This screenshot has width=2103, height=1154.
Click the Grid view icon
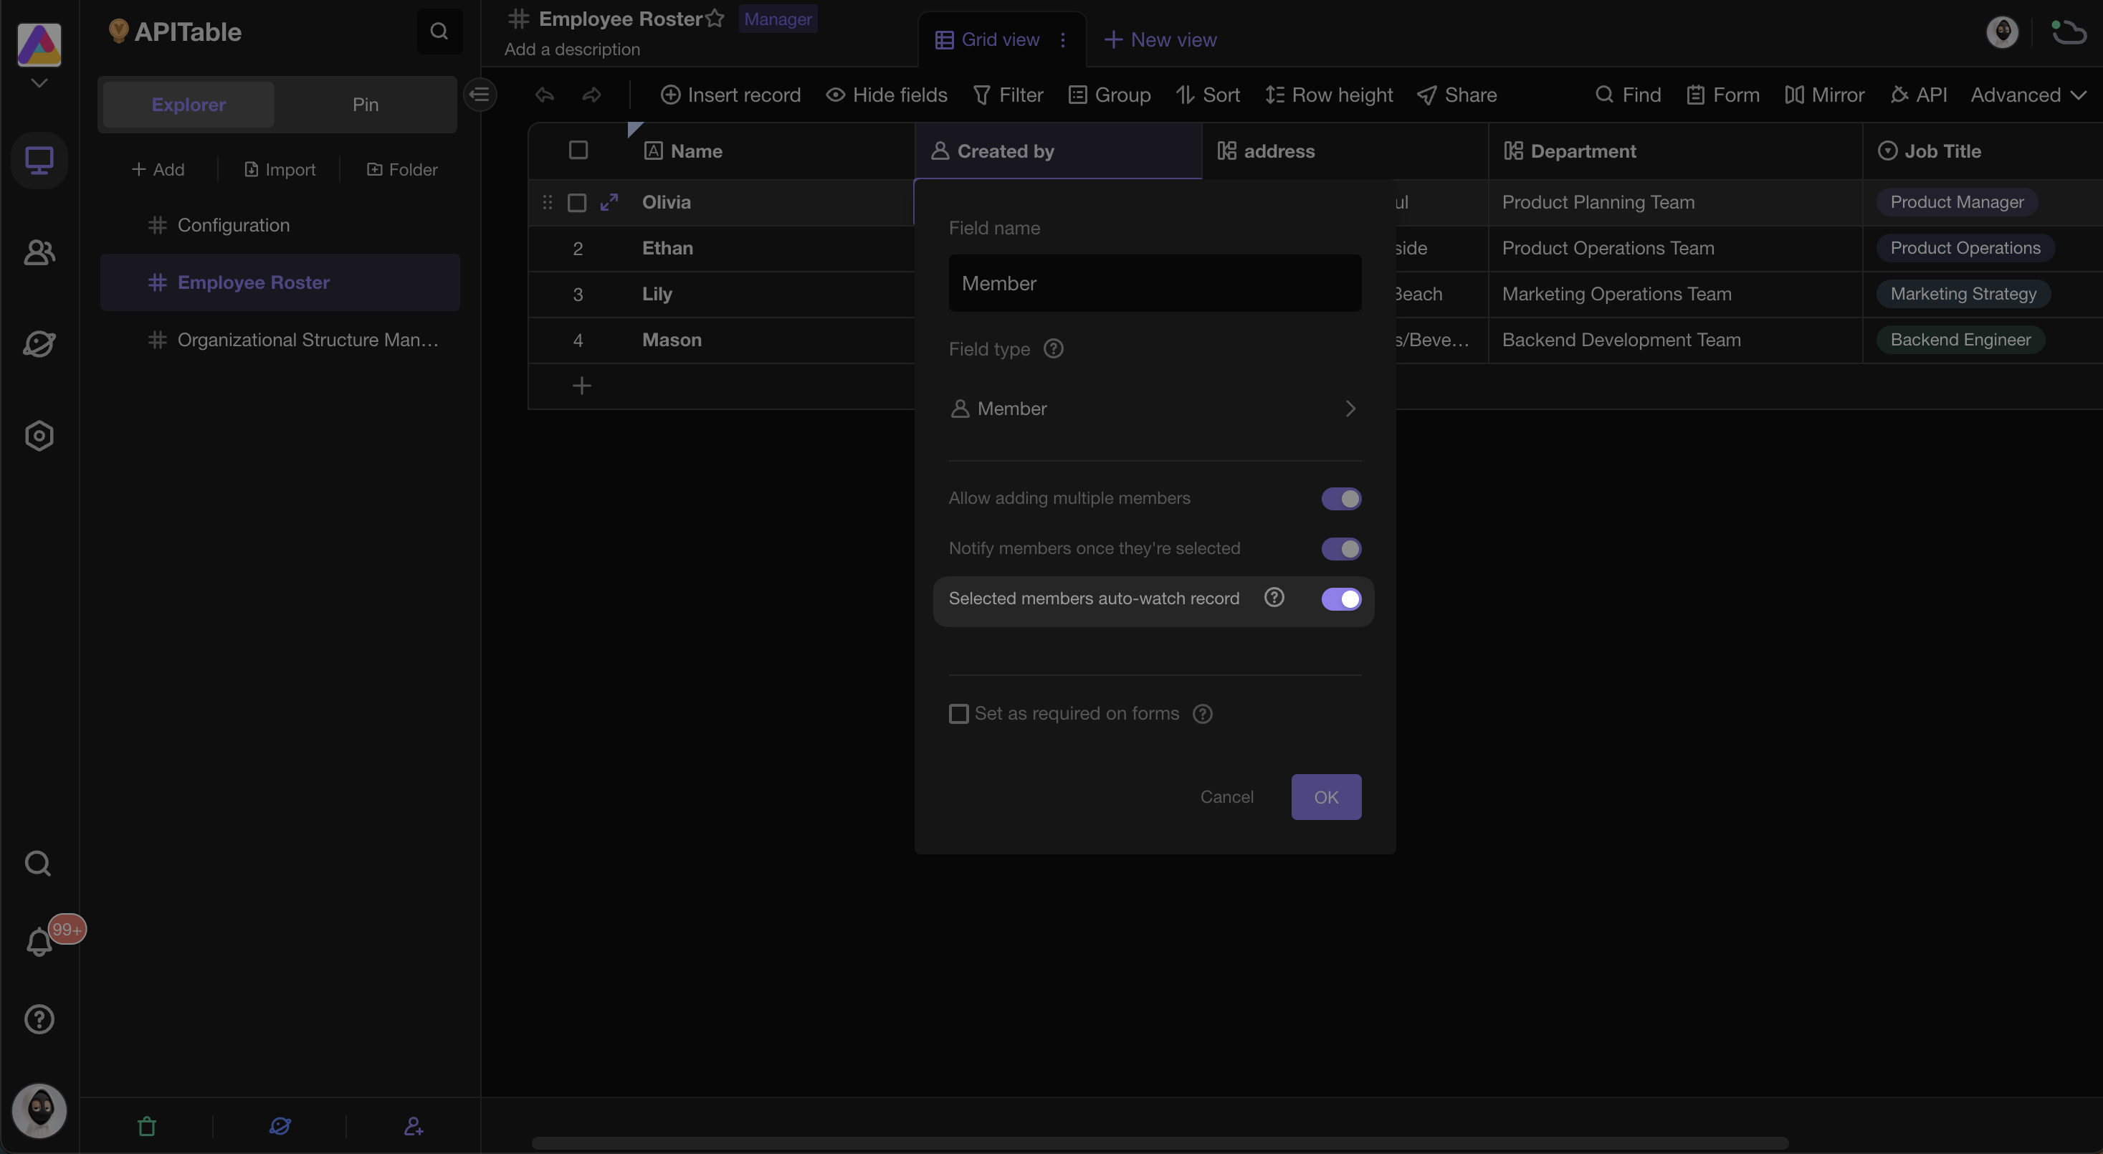pyautogui.click(x=945, y=39)
